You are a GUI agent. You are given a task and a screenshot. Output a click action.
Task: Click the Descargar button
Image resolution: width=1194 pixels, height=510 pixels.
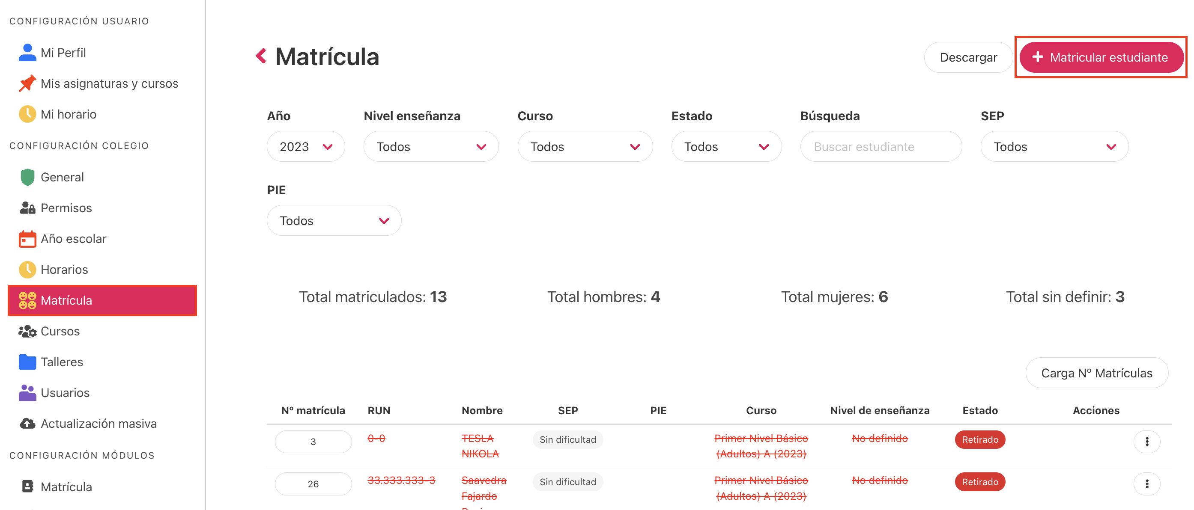click(x=968, y=57)
